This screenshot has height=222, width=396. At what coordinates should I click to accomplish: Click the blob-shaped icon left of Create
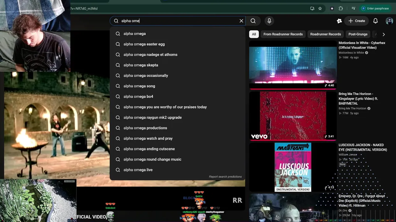coord(339,21)
